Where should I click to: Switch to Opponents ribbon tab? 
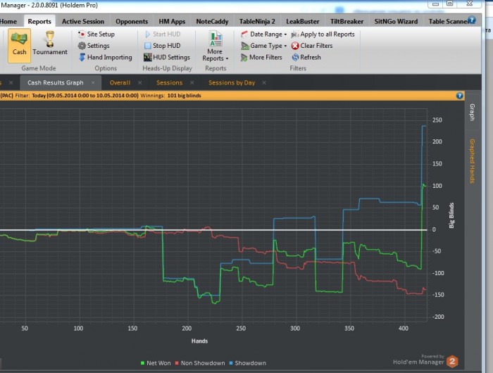tap(132, 21)
